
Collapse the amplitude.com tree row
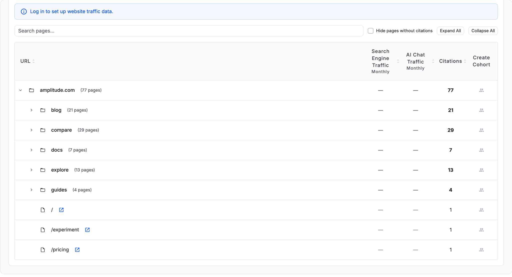[20, 90]
